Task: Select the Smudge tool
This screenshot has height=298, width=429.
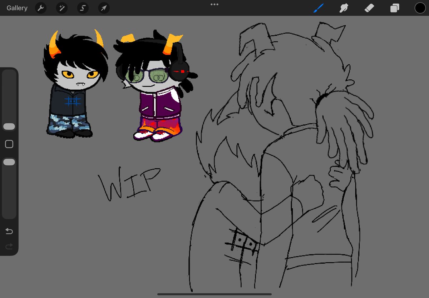Action: pos(344,8)
